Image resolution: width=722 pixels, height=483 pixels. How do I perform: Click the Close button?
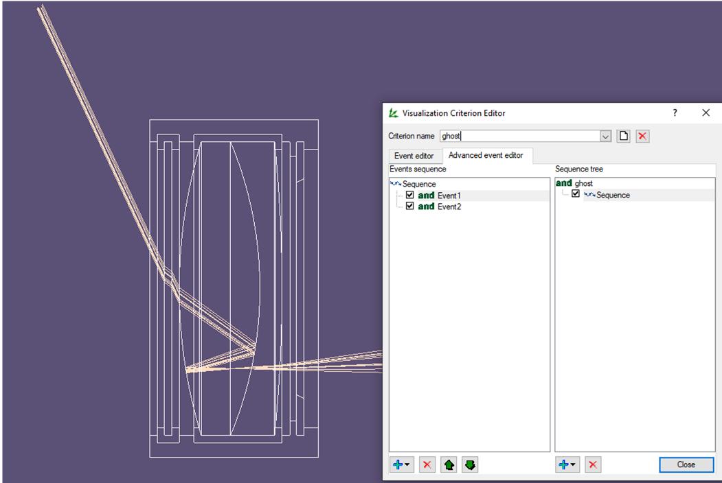point(686,464)
